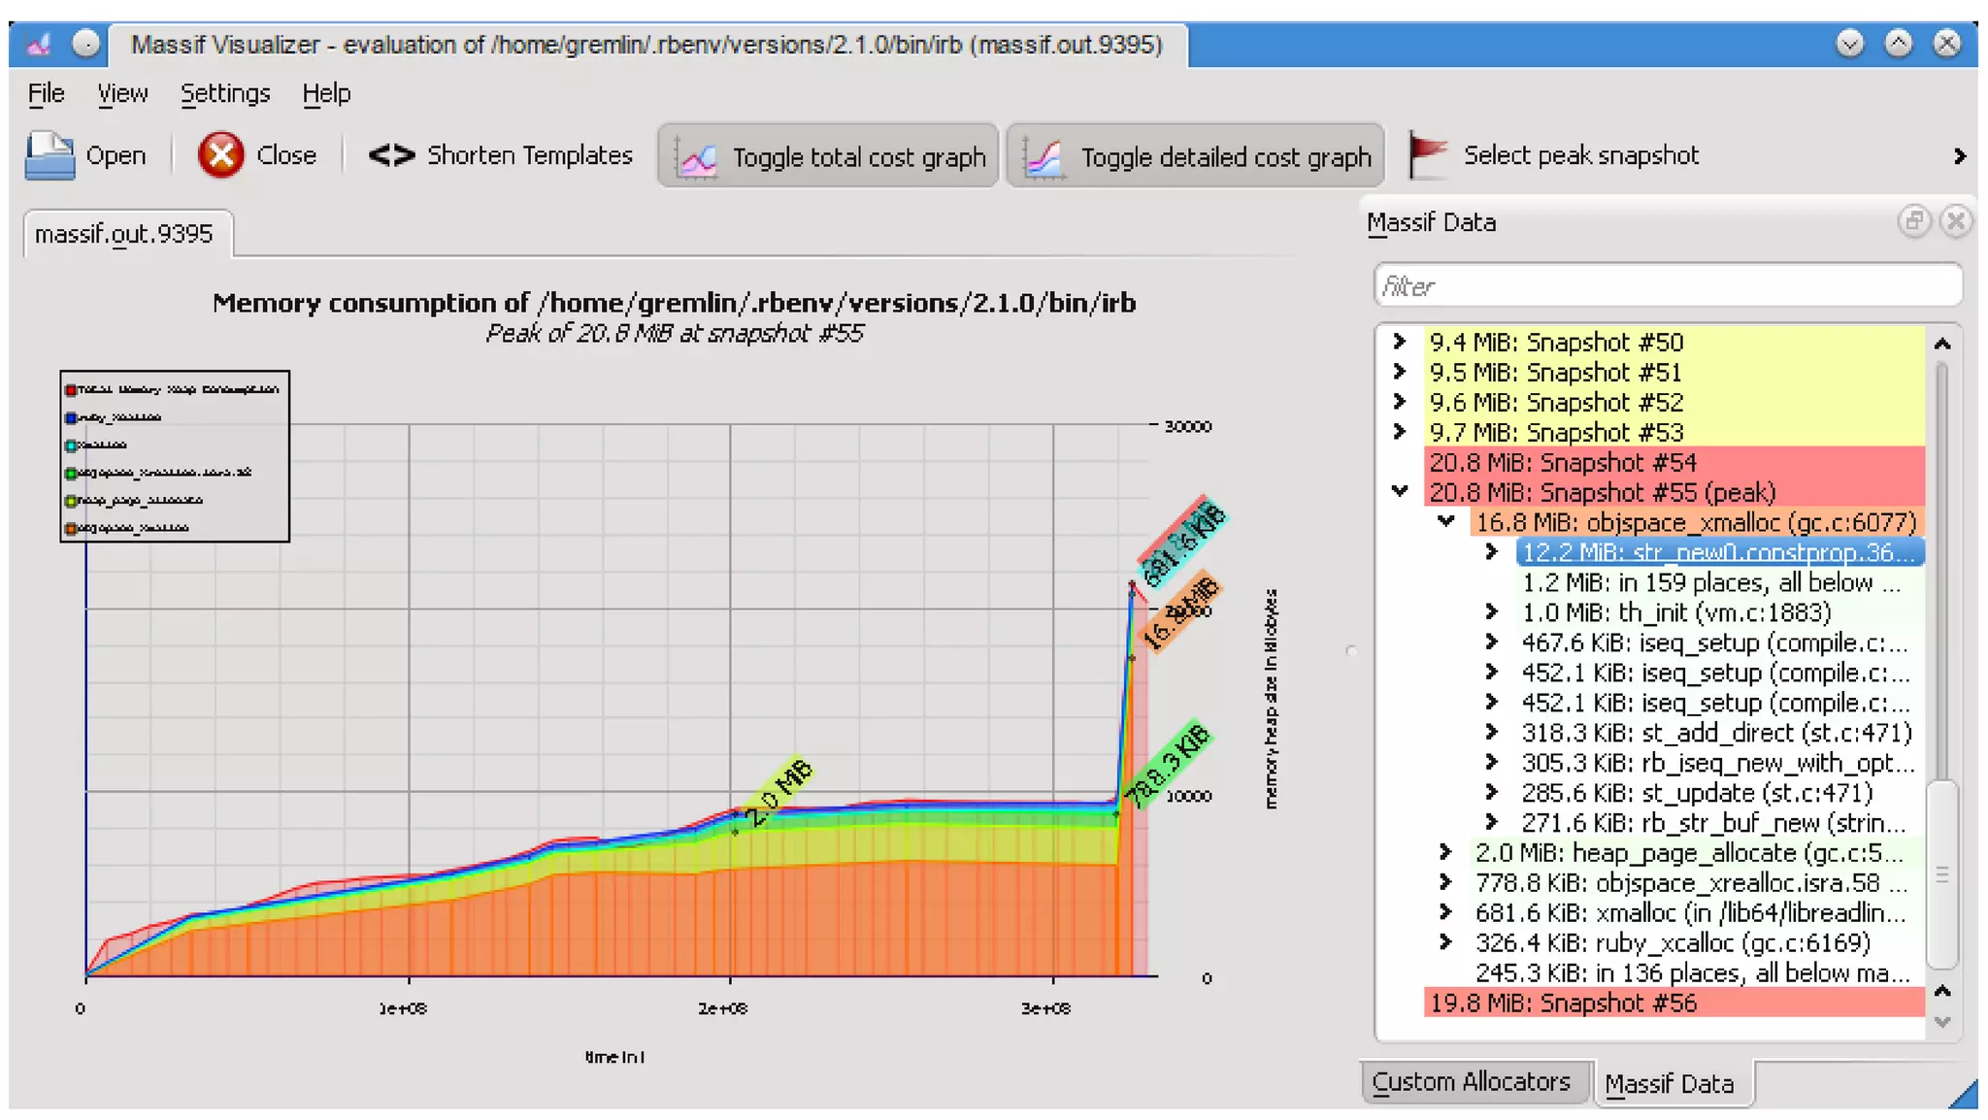The width and height of the screenshot is (1988, 1120).
Task: Select the 19.8 MiB Snapshot #56 row
Action: click(1563, 1003)
